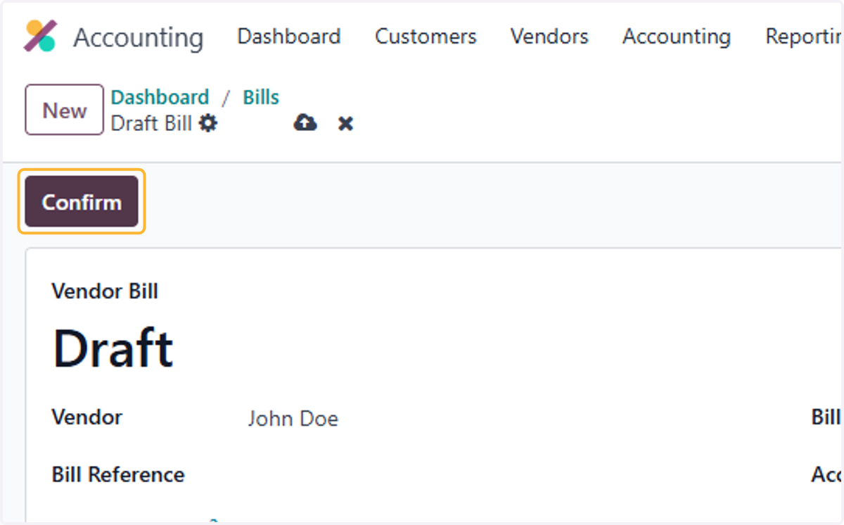
Task: Open the Draft Bill gear actions menu
Action: (207, 123)
